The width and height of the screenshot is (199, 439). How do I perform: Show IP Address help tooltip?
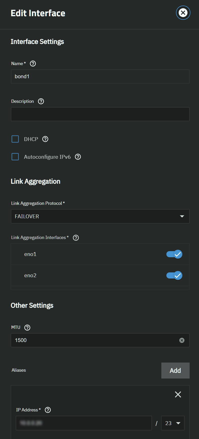tap(48, 410)
